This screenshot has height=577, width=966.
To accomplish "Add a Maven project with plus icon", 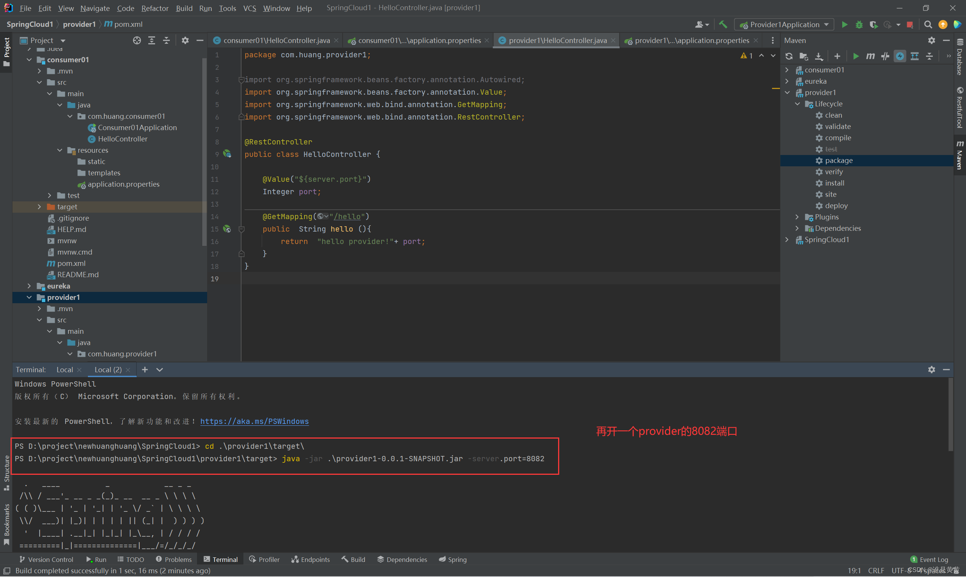I will pos(837,56).
